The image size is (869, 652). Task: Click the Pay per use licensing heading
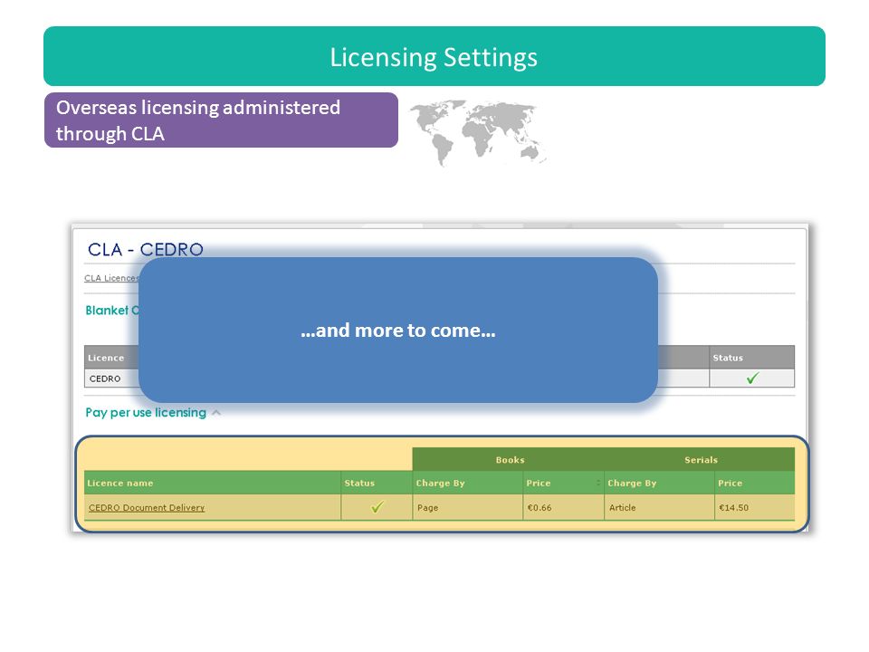(x=146, y=413)
